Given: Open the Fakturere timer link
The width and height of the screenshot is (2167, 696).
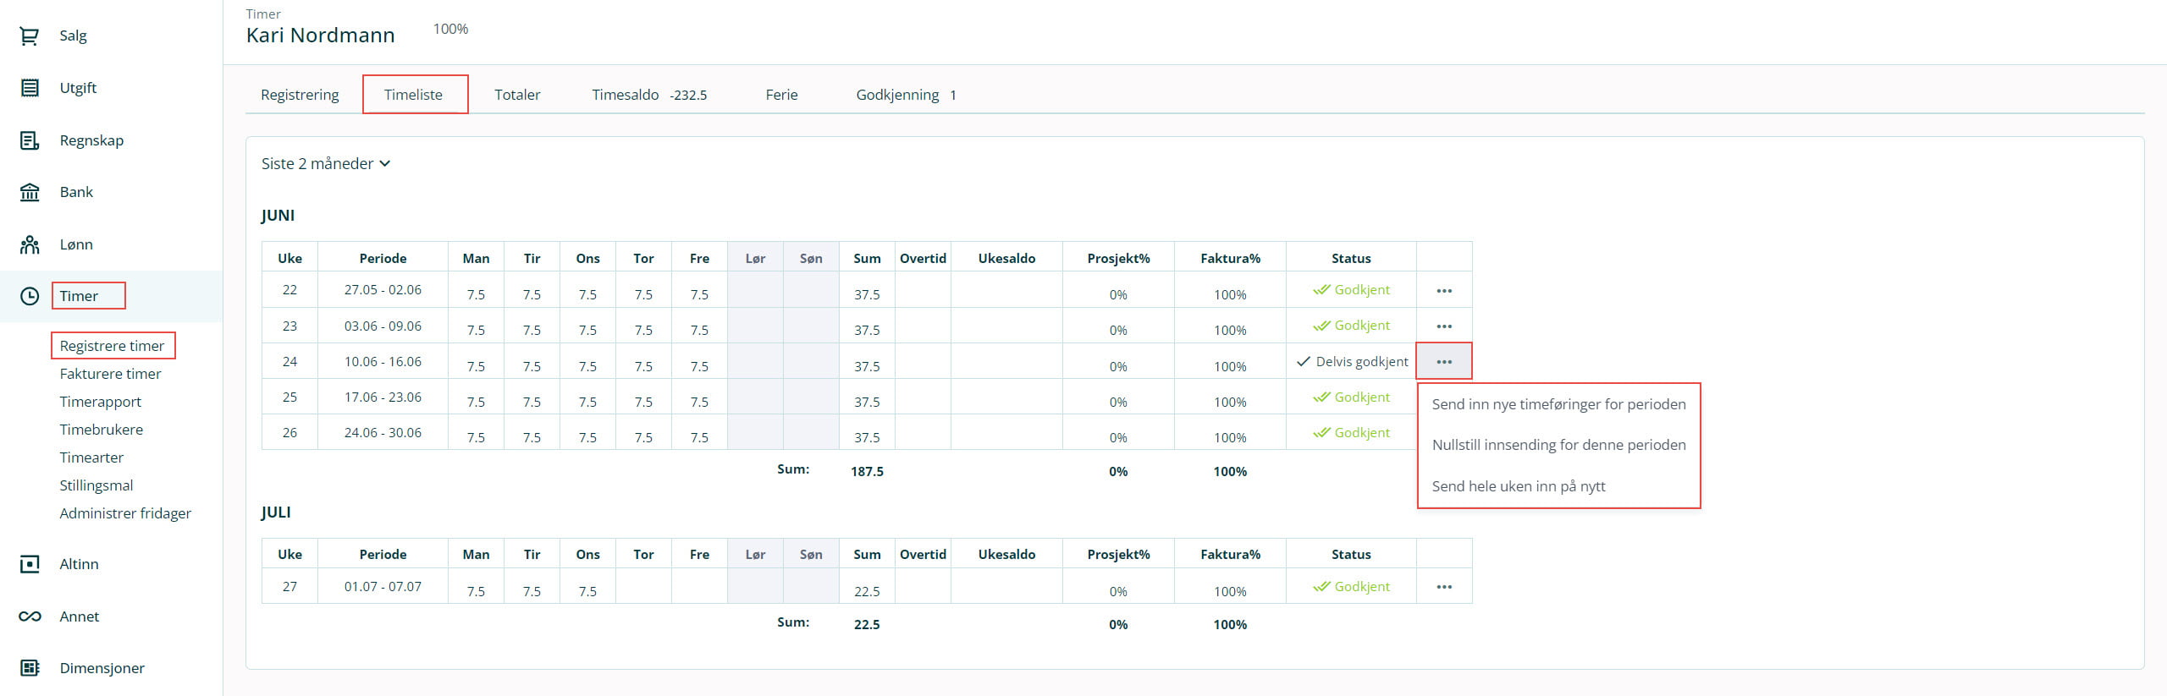Looking at the screenshot, I should [x=110, y=374].
